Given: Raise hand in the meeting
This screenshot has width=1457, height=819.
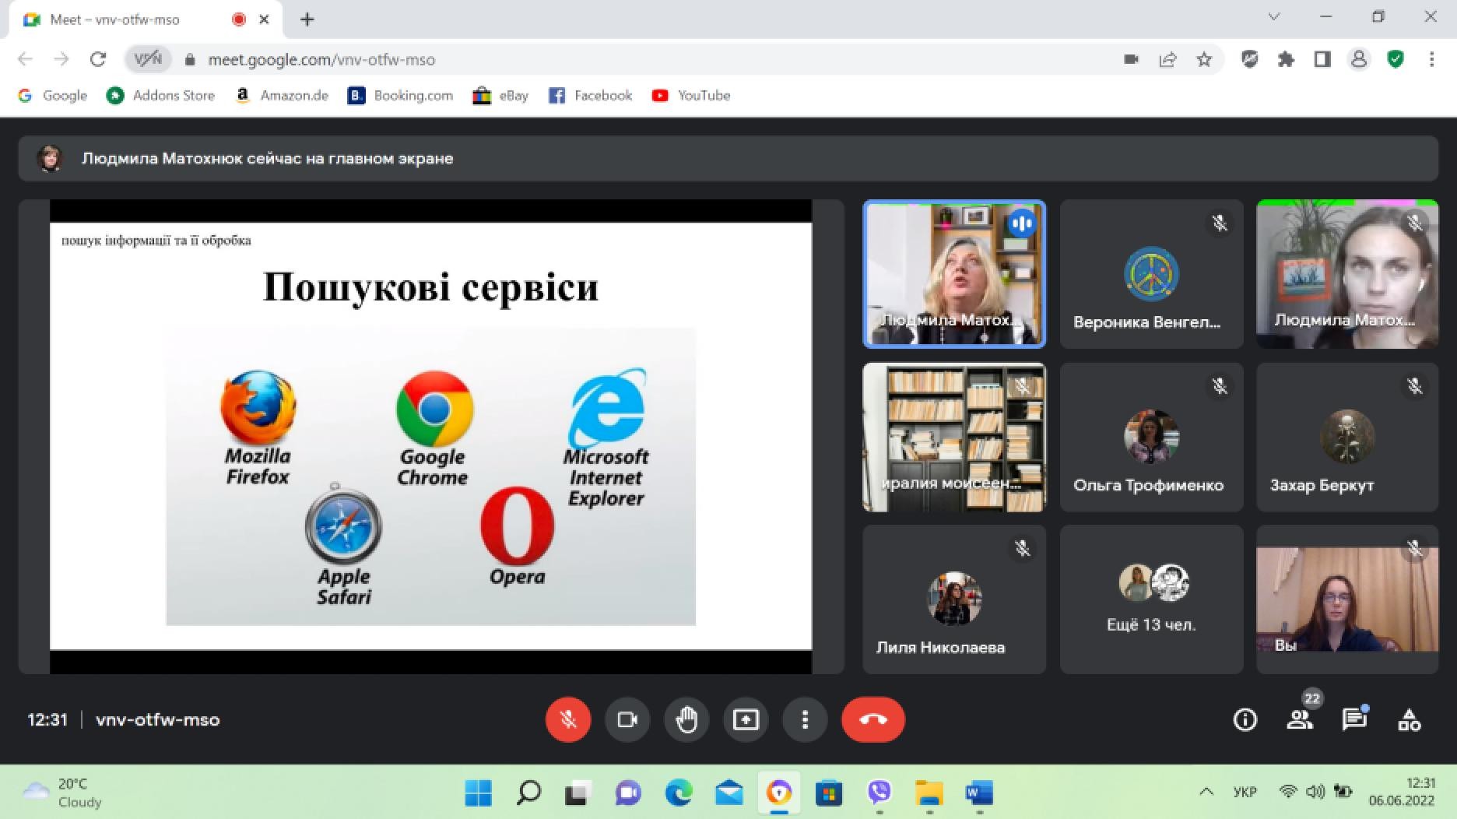Looking at the screenshot, I should click(x=686, y=719).
